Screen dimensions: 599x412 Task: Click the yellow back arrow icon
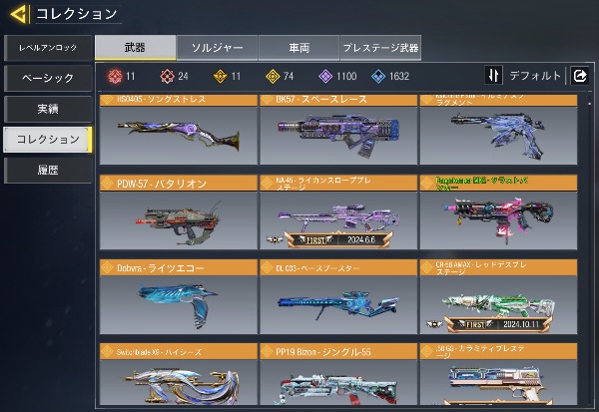click(20, 14)
